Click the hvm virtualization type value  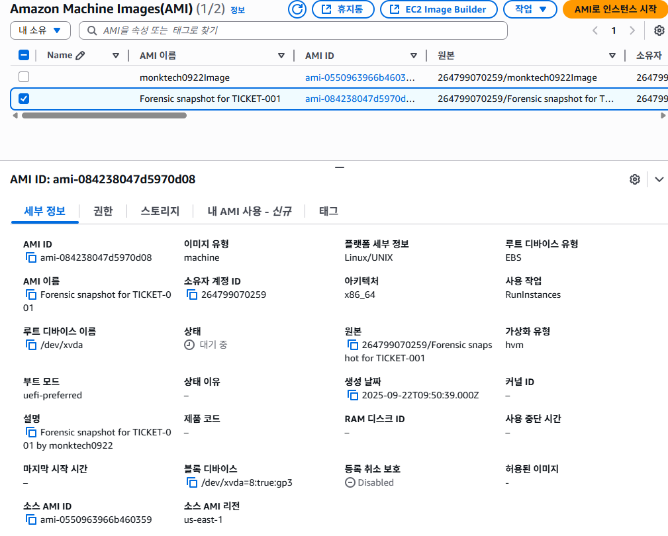[514, 345]
